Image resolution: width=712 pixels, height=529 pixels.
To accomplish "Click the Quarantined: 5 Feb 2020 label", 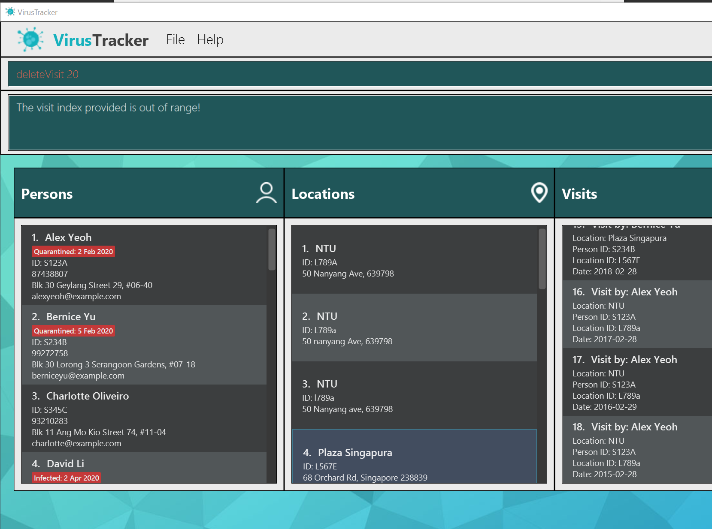I will click(73, 331).
